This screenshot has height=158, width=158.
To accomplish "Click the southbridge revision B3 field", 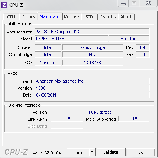I will (142, 54).
